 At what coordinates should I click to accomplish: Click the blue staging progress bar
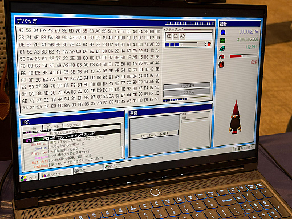coord(181,44)
